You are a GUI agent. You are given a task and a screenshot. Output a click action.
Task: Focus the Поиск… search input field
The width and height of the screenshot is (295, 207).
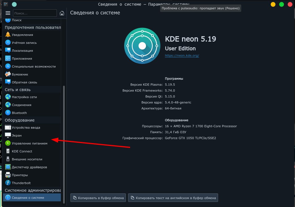(35, 13)
